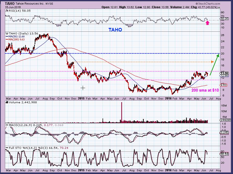
Task: Click the 0.245 value tag on the MACD axis
Action: (x=224, y=132)
